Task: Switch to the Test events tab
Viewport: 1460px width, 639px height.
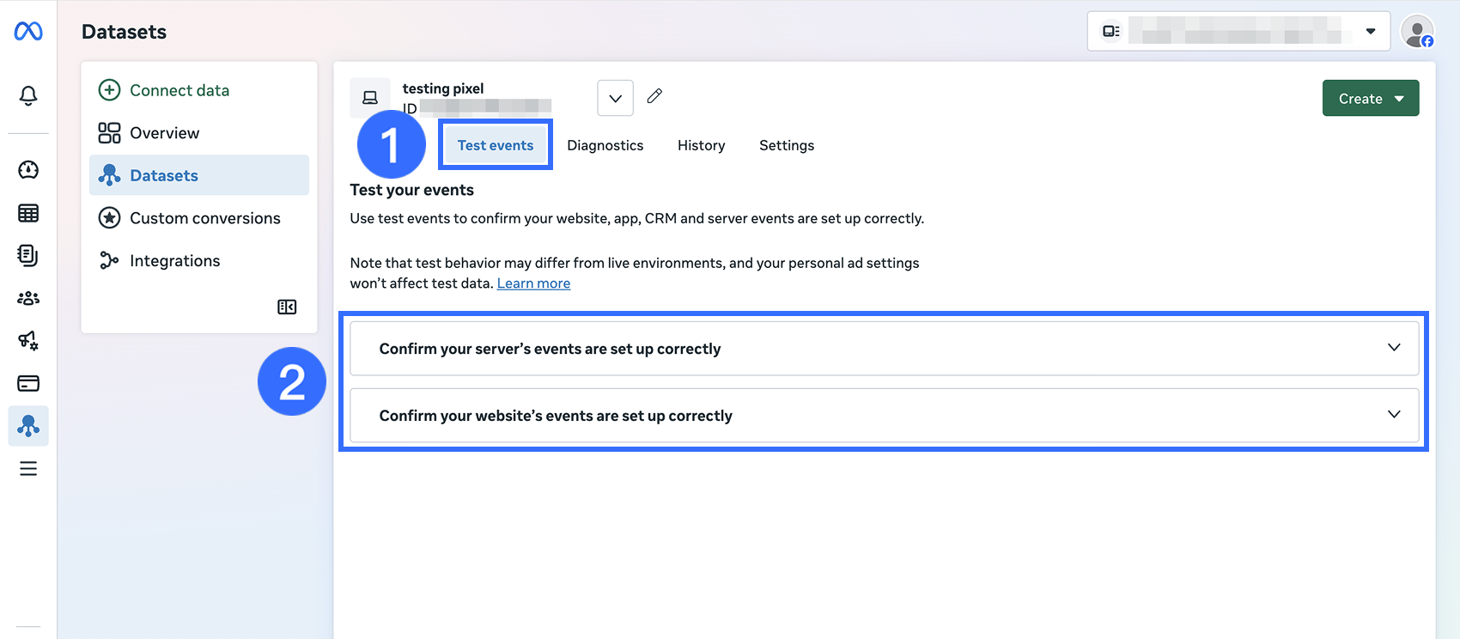Action: click(496, 145)
